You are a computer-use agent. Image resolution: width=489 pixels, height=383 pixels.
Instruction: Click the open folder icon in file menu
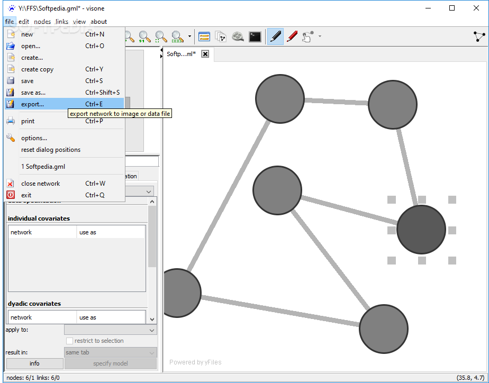pos(11,46)
